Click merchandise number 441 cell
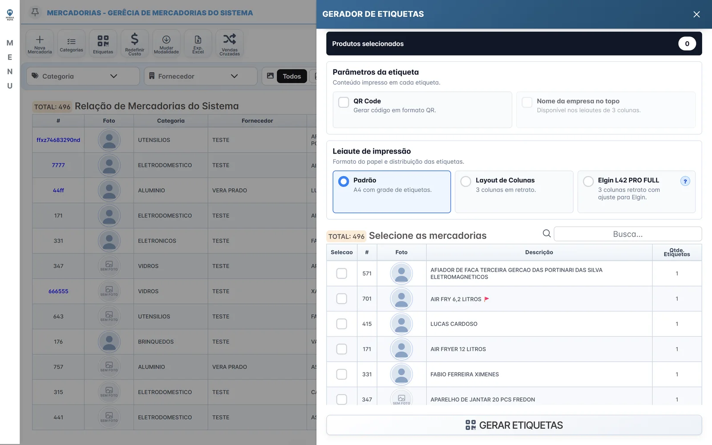The image size is (712, 445). coord(58,417)
